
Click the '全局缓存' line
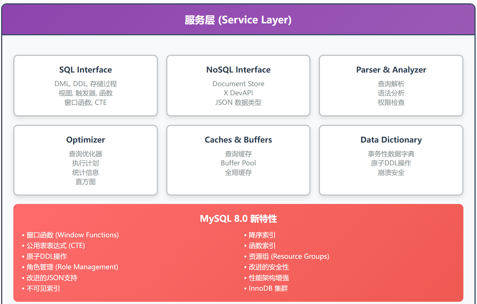pyautogui.click(x=238, y=173)
